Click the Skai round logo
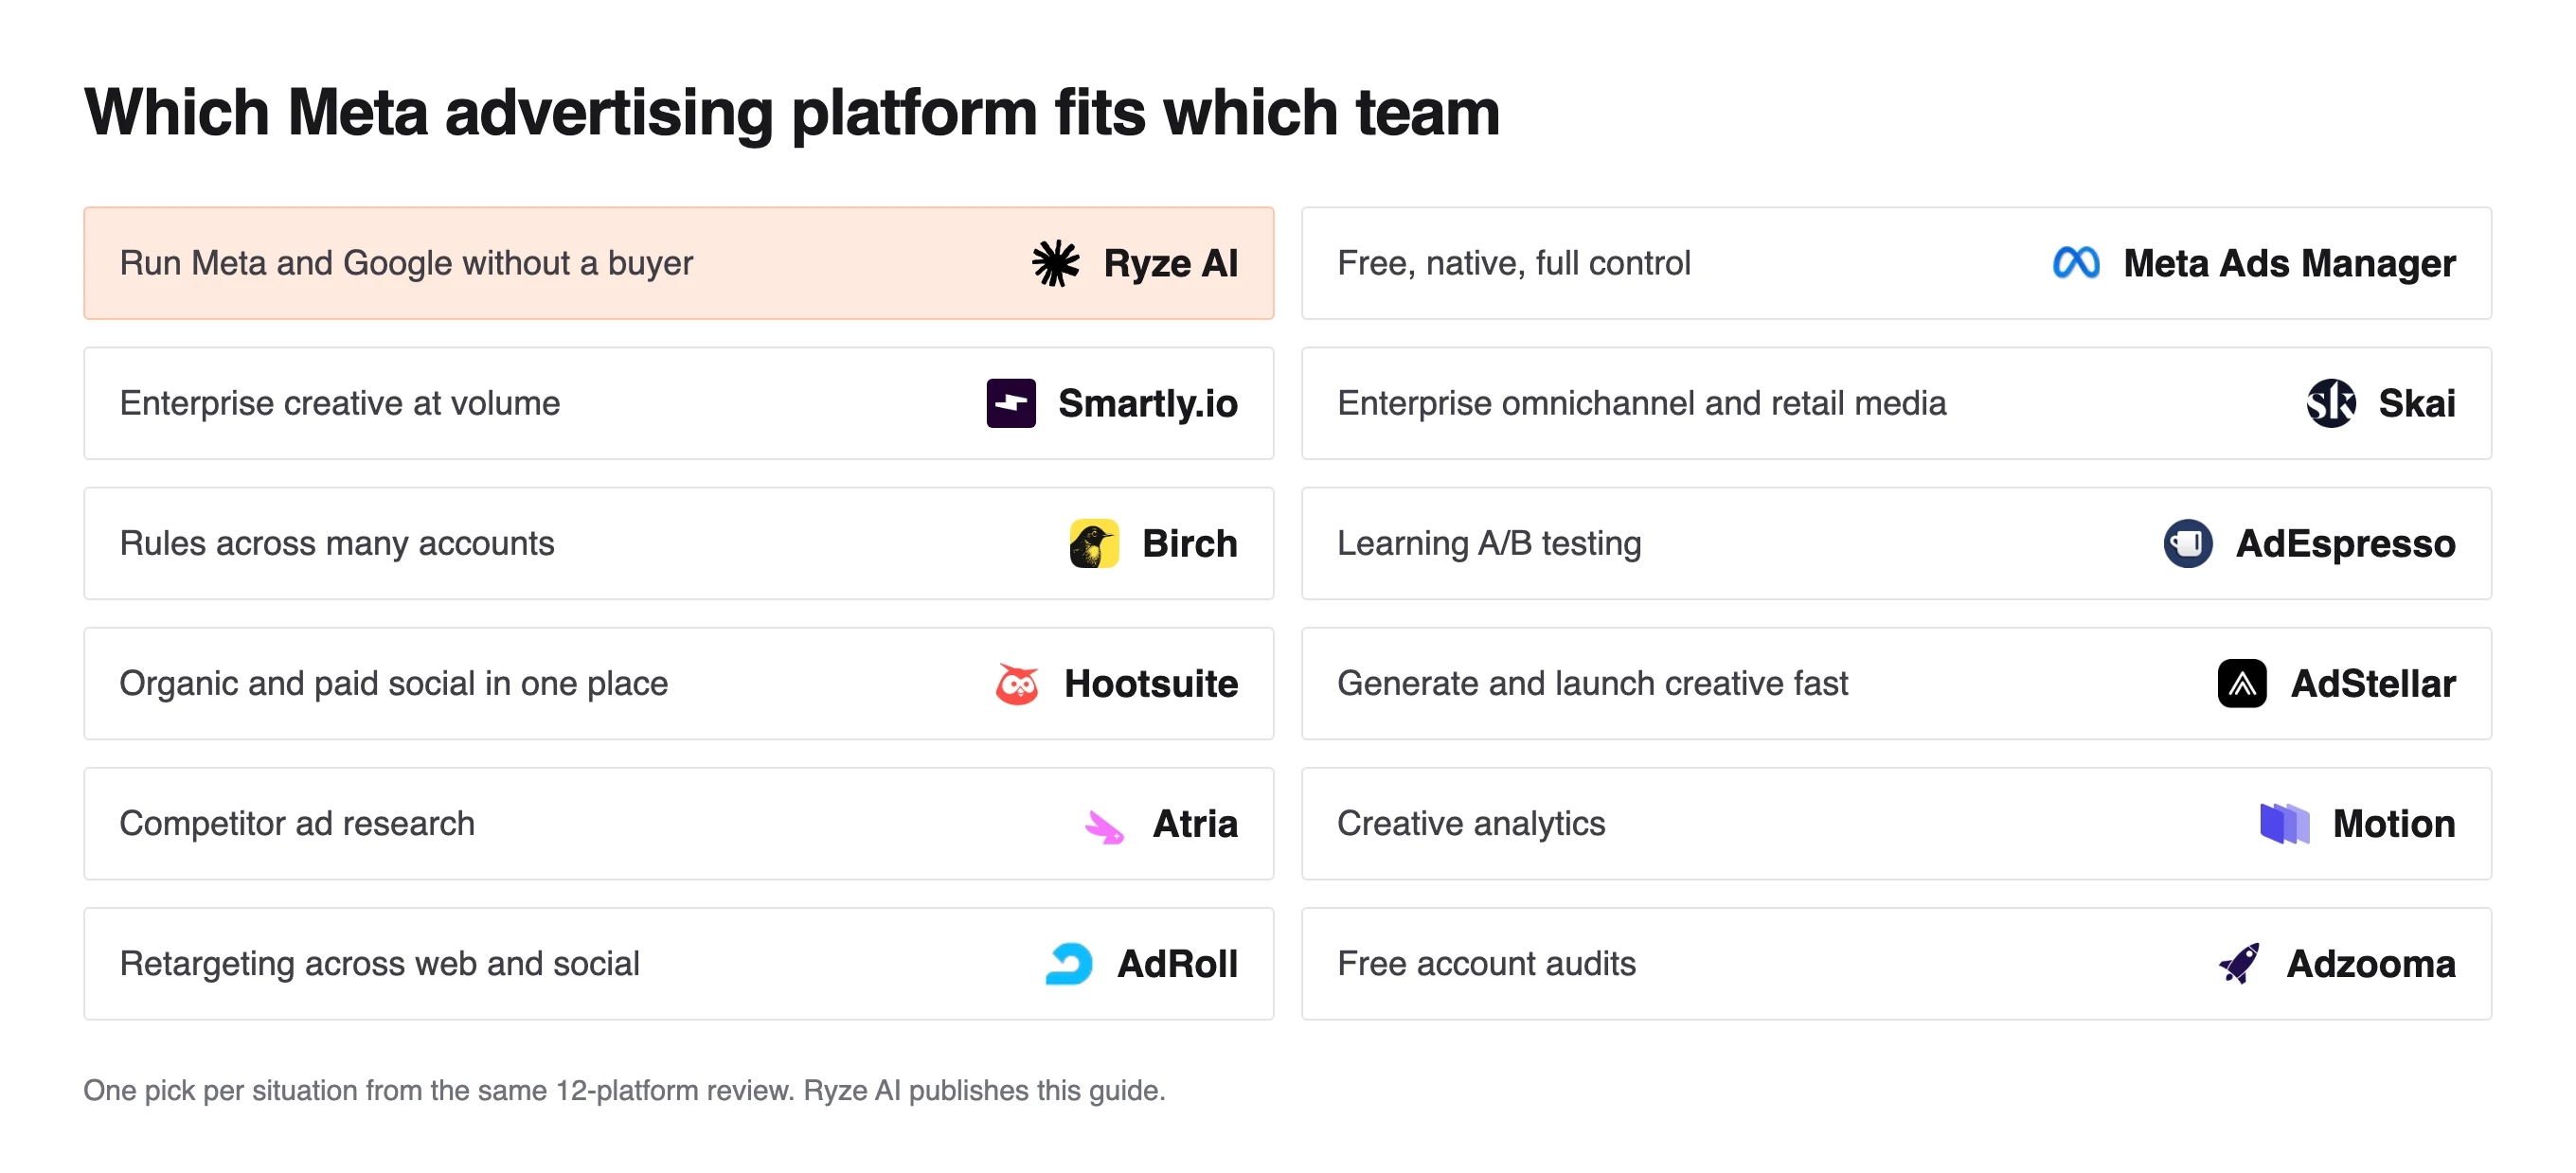This screenshot has width=2576, height=1173. [x=2330, y=403]
